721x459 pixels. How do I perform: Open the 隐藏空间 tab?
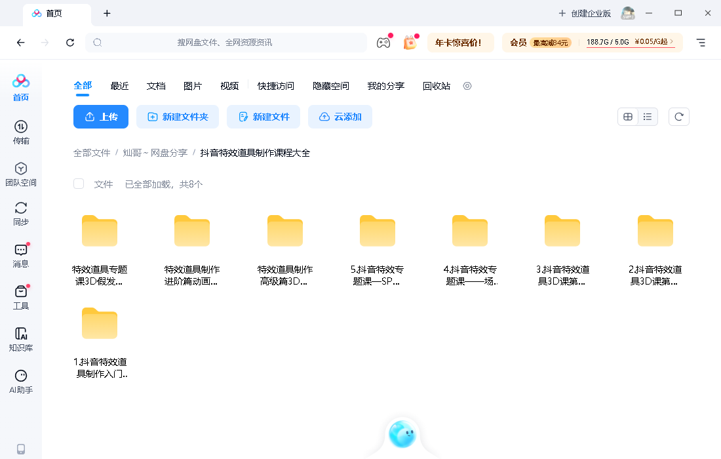[331, 86]
